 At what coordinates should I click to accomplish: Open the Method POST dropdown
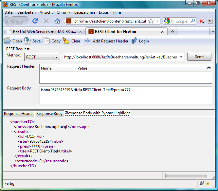point(42,57)
